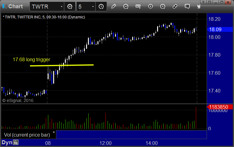Image resolution: width=234 pixels, height=147 pixels.
Task: Click the tallest red volume bar
Action: pyautogui.click(x=196, y=118)
